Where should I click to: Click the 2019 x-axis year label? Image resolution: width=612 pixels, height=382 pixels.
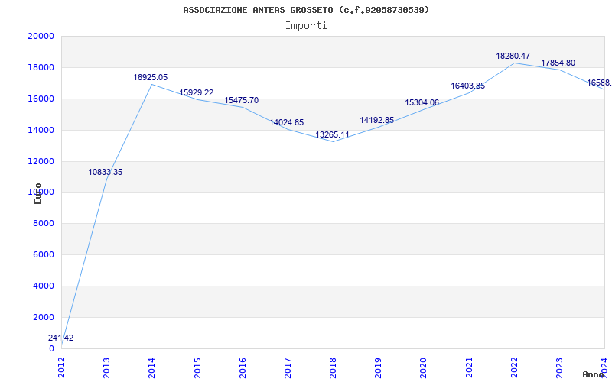click(x=378, y=367)
